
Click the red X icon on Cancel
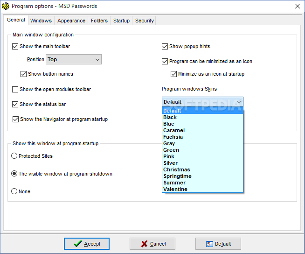144,244
